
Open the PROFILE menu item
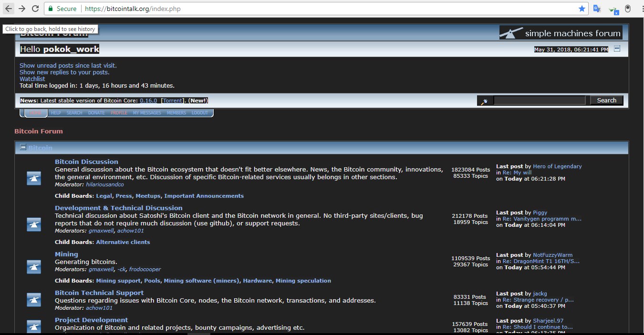(x=119, y=113)
